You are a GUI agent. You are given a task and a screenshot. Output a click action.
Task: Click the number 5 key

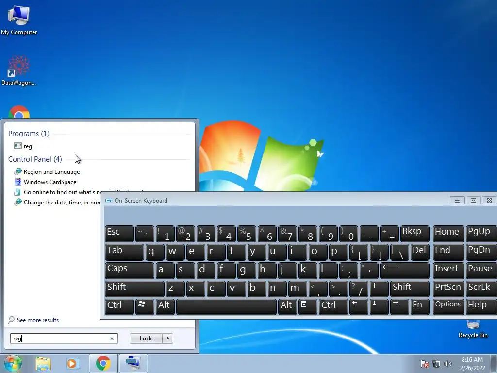247,234
